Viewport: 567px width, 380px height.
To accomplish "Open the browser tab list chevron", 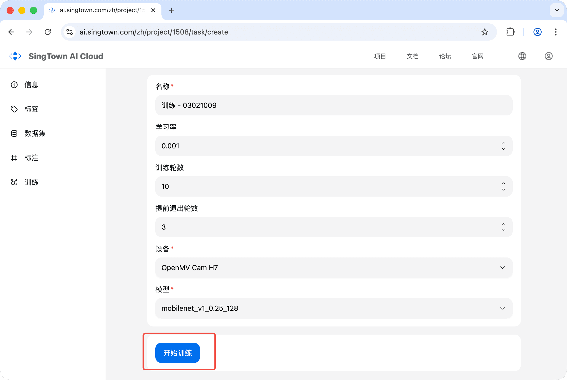I will pos(557,10).
